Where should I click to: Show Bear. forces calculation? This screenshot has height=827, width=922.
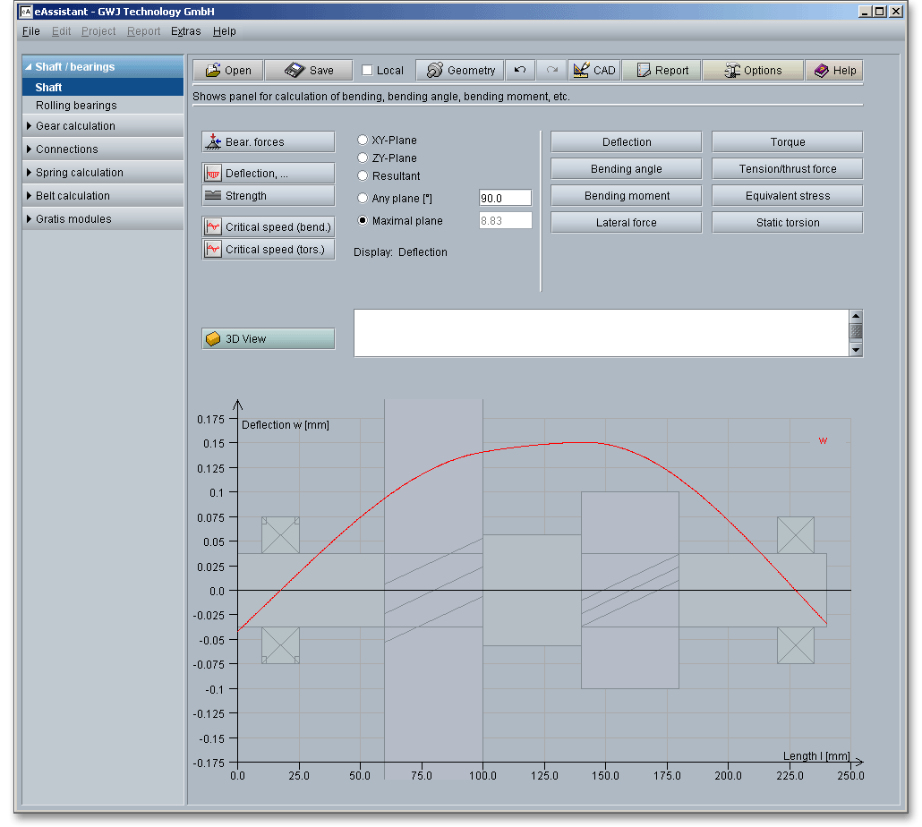(269, 142)
